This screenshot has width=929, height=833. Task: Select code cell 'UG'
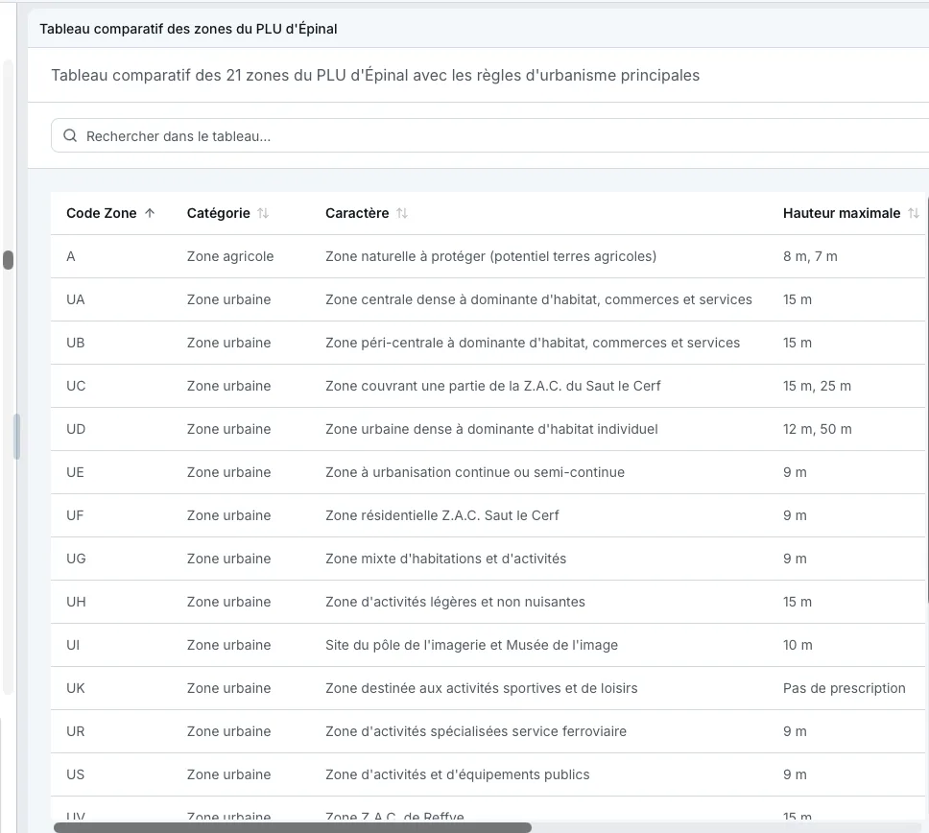click(x=76, y=559)
